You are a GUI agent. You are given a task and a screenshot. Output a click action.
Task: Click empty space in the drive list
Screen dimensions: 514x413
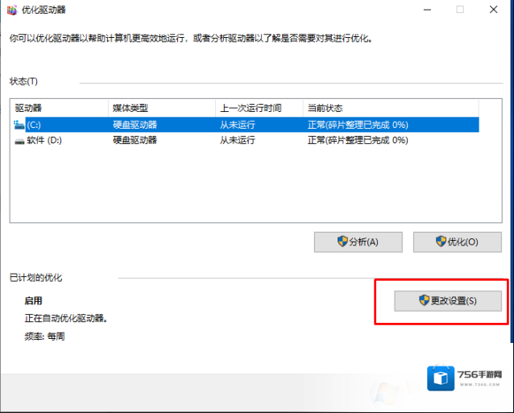click(x=242, y=185)
